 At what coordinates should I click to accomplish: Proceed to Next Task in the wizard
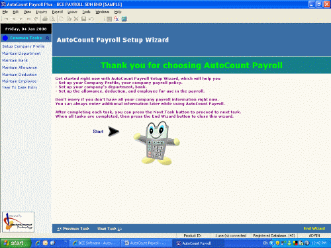110,229
